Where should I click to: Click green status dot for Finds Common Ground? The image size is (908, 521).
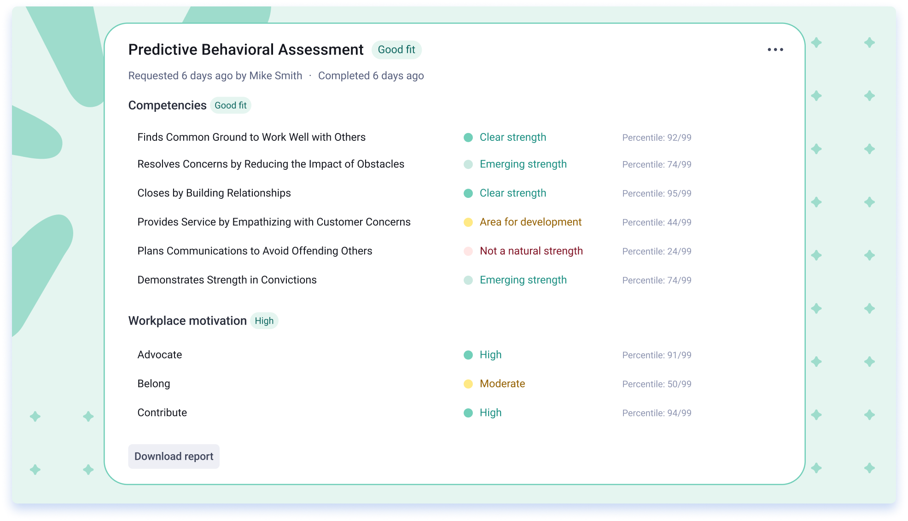[x=468, y=138]
